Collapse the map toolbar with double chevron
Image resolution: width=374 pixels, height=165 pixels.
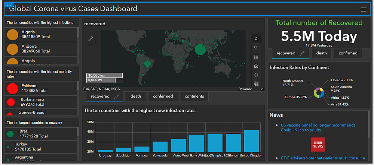click(x=256, y=39)
